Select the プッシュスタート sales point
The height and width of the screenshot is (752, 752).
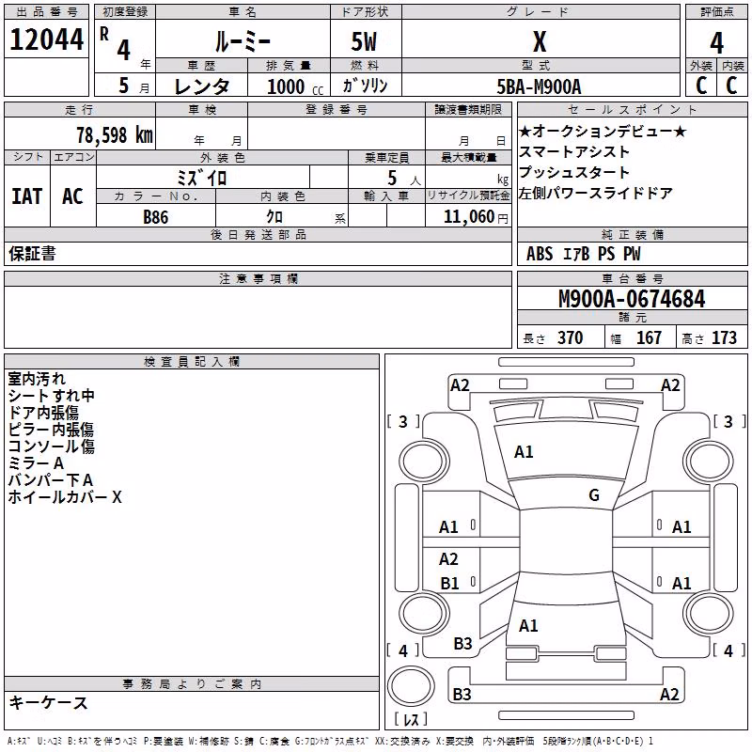tap(574, 172)
